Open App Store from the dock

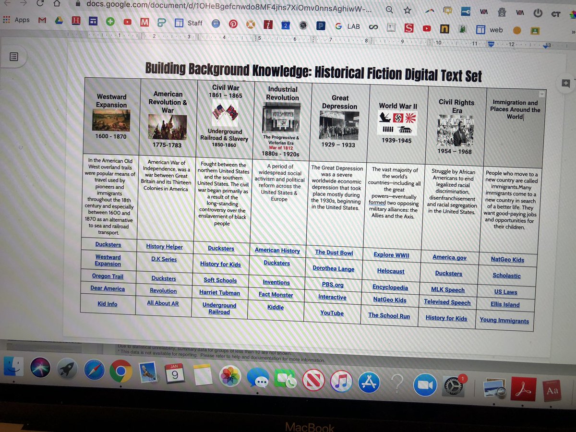[369, 382]
